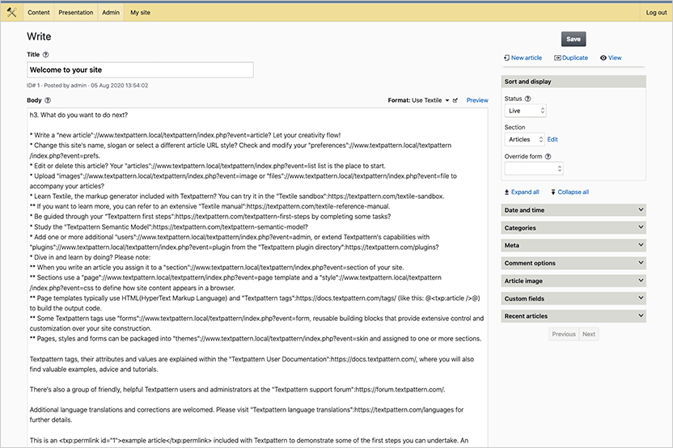This screenshot has height=448, width=673.
Task: Open the Status help question mark icon
Action: coord(528,99)
